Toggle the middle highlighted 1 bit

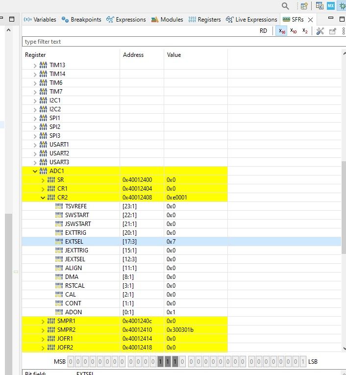pyautogui.click(x=168, y=362)
